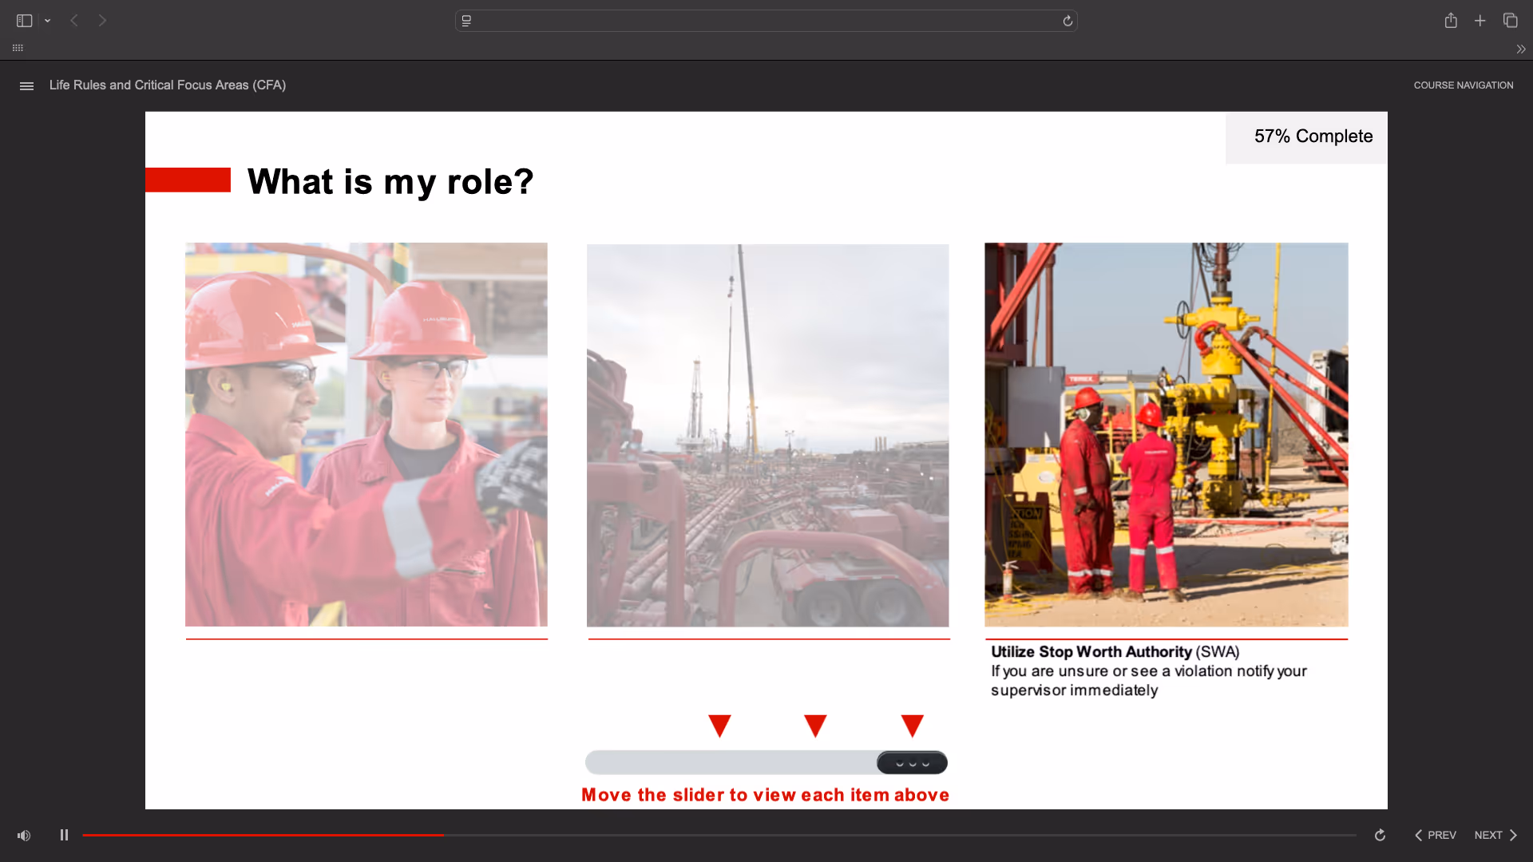
Task: Select the middle red slider marker
Action: [815, 726]
